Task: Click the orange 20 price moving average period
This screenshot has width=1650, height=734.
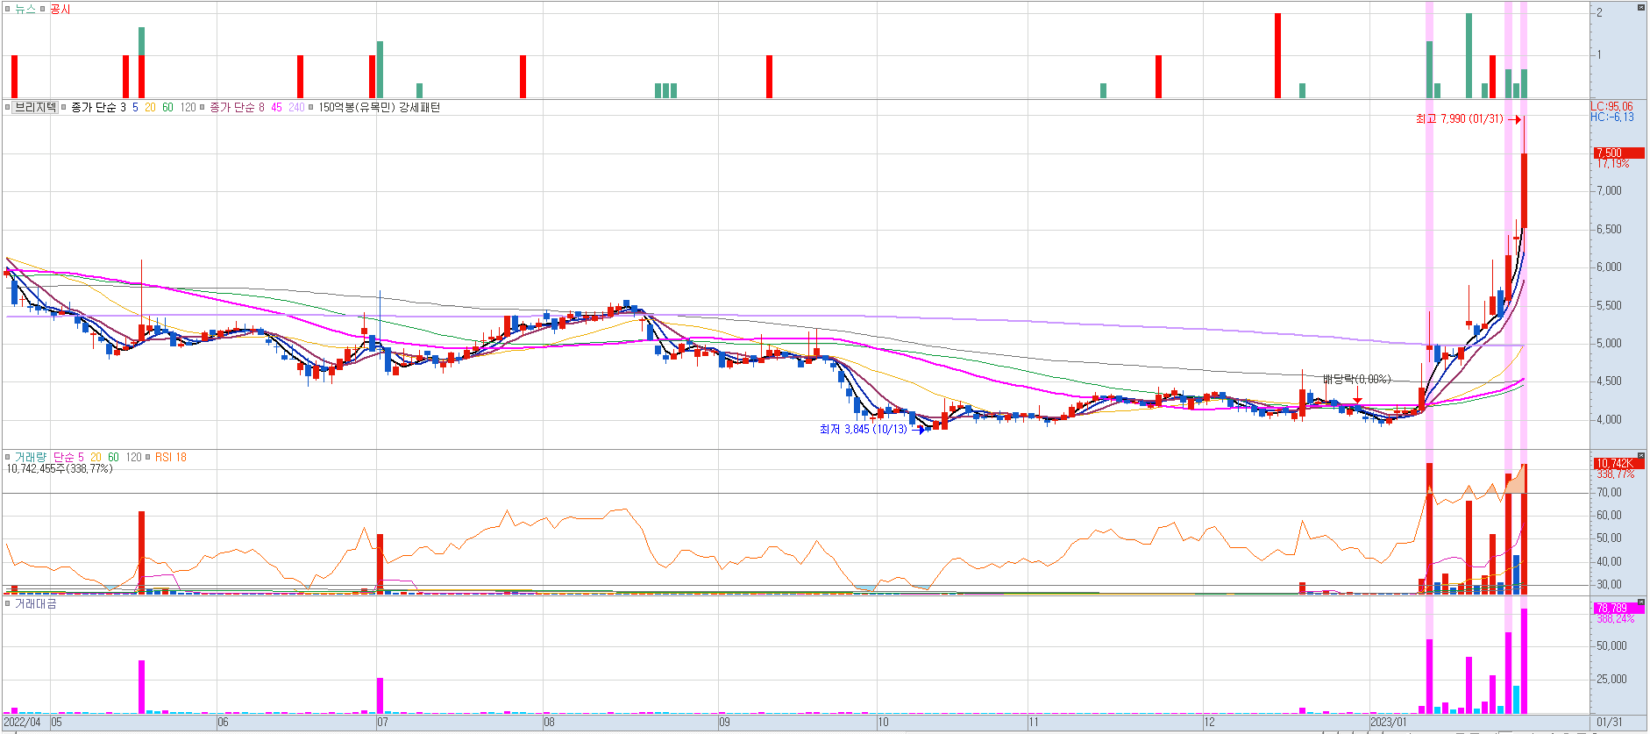Action: click(150, 107)
